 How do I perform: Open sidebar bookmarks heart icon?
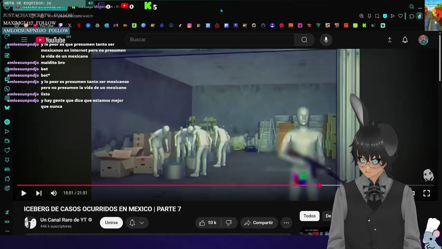7,150
